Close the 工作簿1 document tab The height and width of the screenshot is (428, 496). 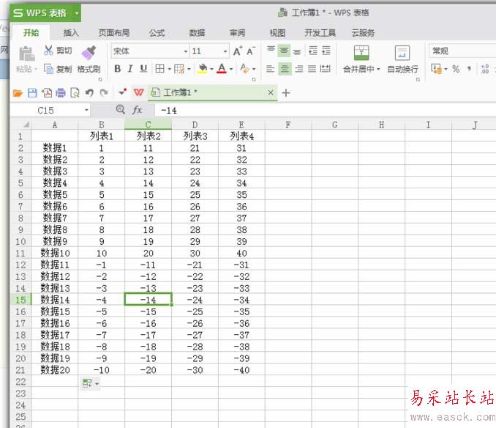[x=271, y=92]
